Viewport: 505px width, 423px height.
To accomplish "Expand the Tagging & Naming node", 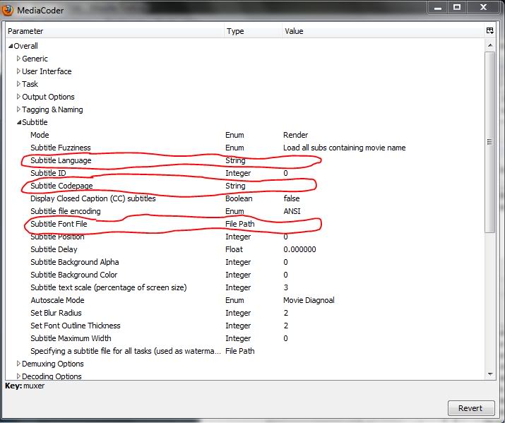I will 18,109.
